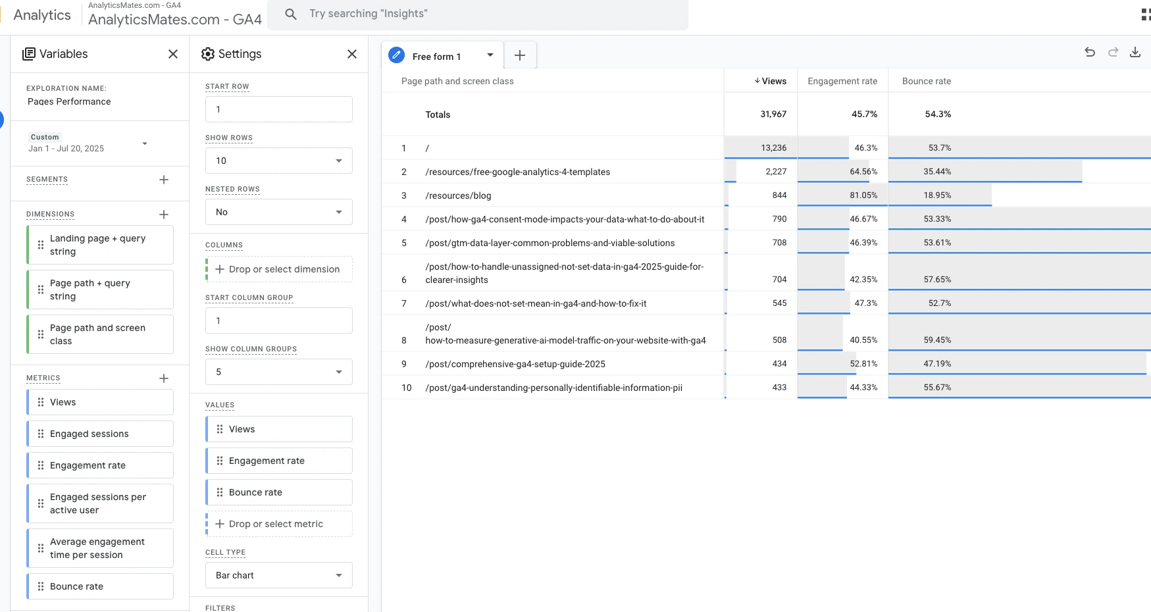Sort by Engagement rate column header

842,81
